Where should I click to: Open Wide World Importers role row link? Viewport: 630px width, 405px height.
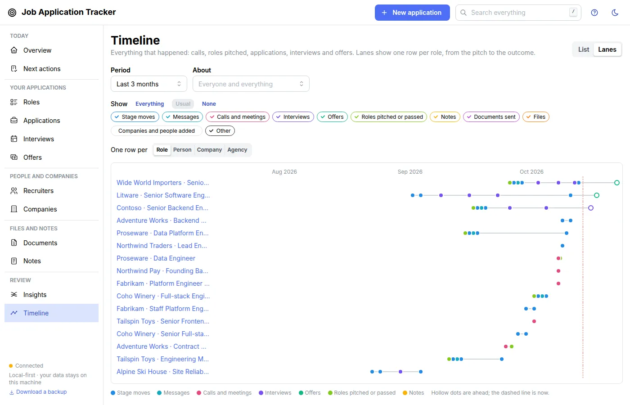tap(163, 183)
